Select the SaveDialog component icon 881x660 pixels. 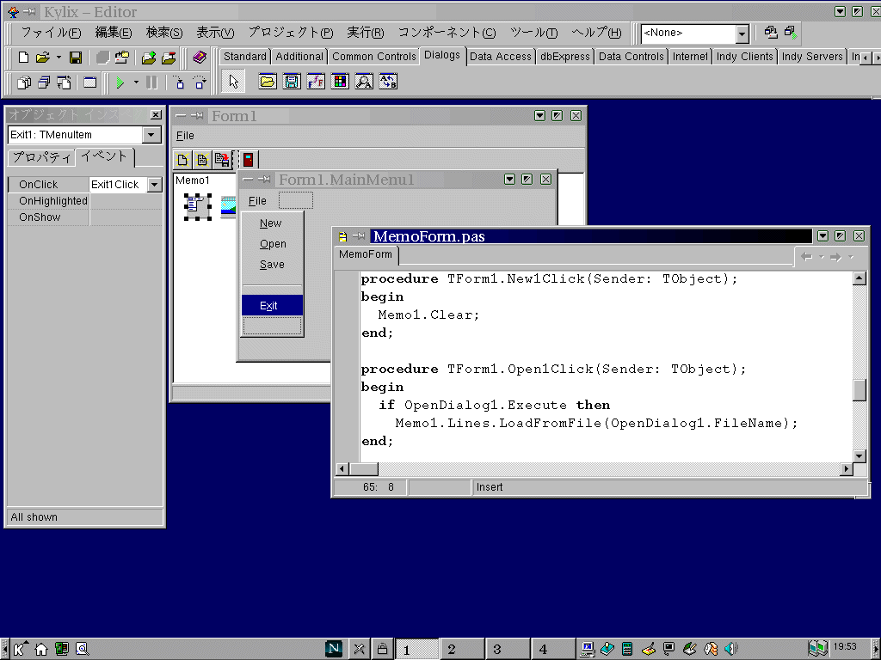[x=292, y=82]
